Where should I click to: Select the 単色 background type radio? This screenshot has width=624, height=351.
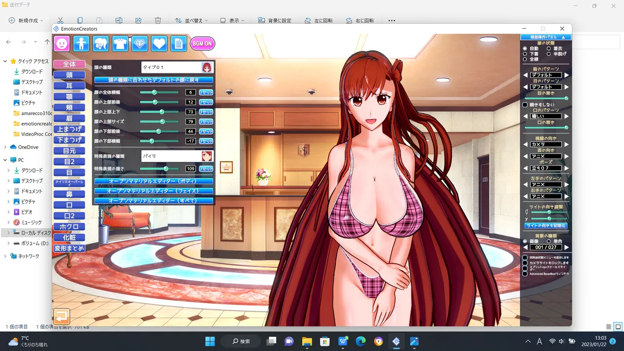click(549, 241)
